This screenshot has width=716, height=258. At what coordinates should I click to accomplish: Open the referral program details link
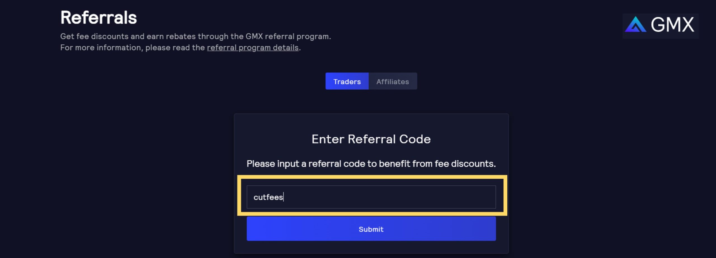point(253,48)
